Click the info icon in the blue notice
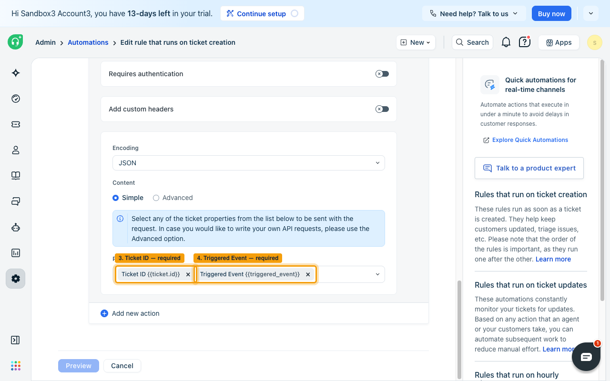Image resolution: width=610 pixels, height=381 pixels. (x=120, y=219)
